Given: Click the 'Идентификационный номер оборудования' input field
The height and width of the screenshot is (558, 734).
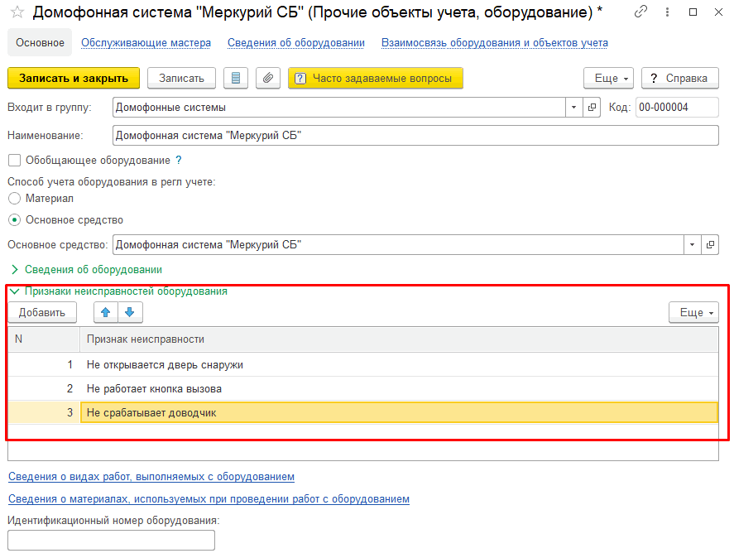Looking at the screenshot, I should pos(111,540).
